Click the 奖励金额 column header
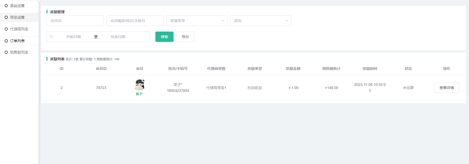 293,69
